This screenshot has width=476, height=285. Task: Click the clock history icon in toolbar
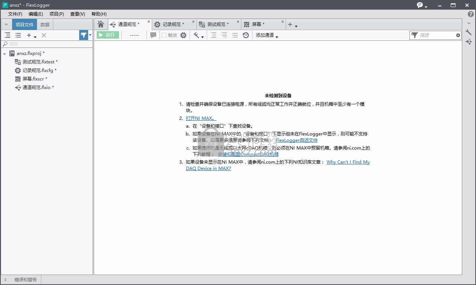(x=246, y=35)
